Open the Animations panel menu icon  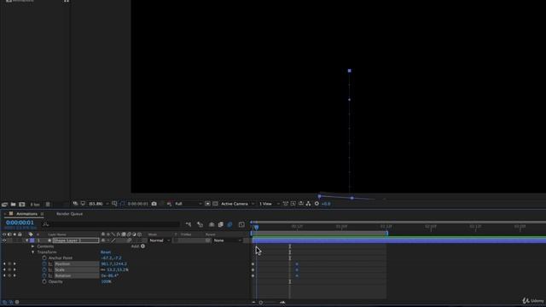coord(42,214)
